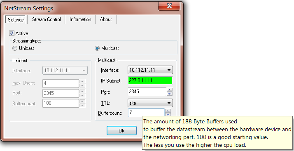Click the Multicast group label
The image size is (294, 151).
pyautogui.click(x=107, y=60)
